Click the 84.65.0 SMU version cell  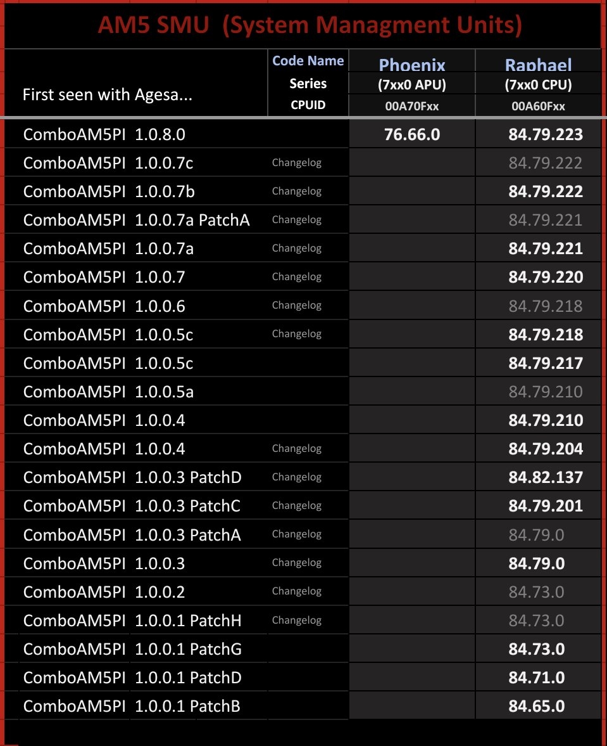536,706
